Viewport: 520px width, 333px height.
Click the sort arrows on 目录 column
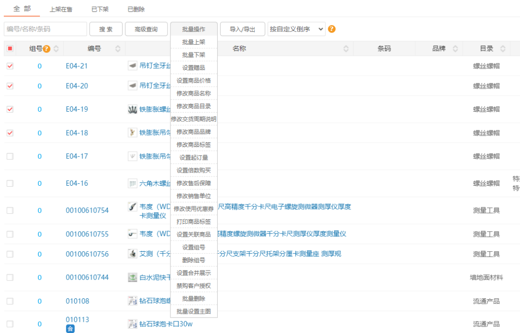[503, 49]
